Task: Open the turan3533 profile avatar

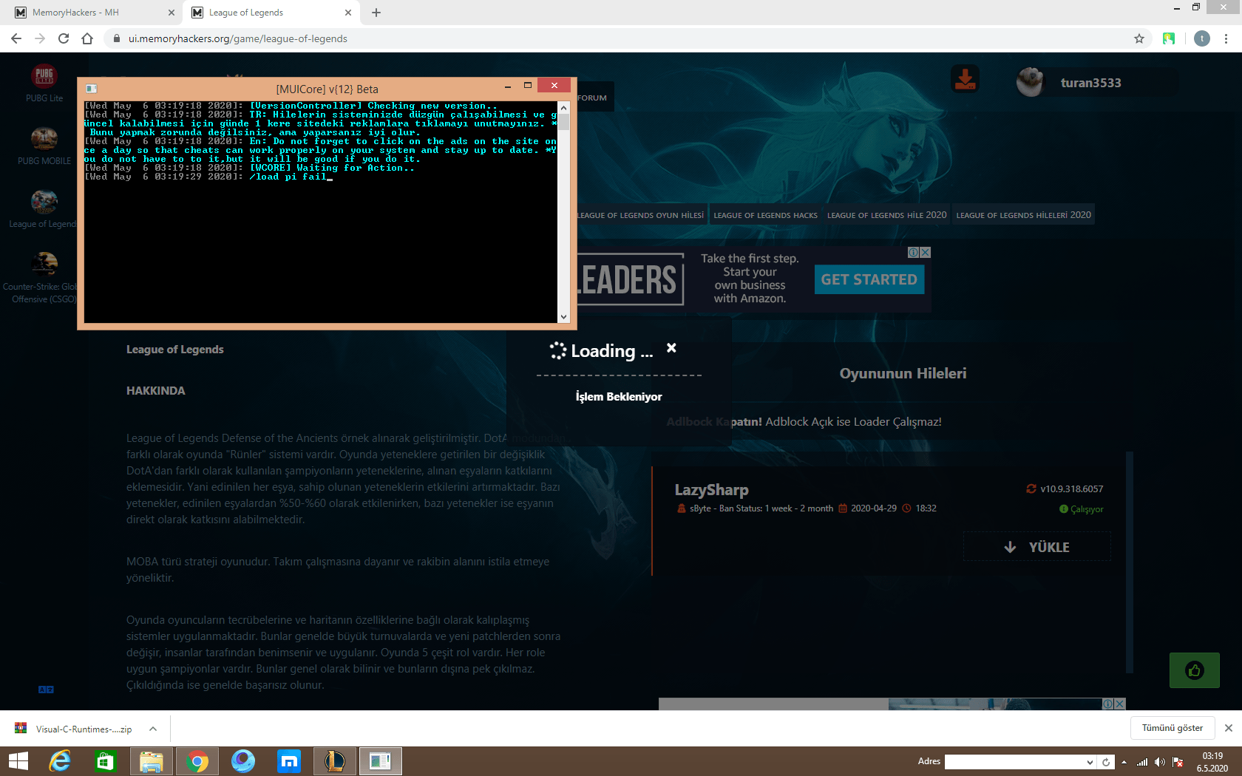Action: tap(1030, 82)
